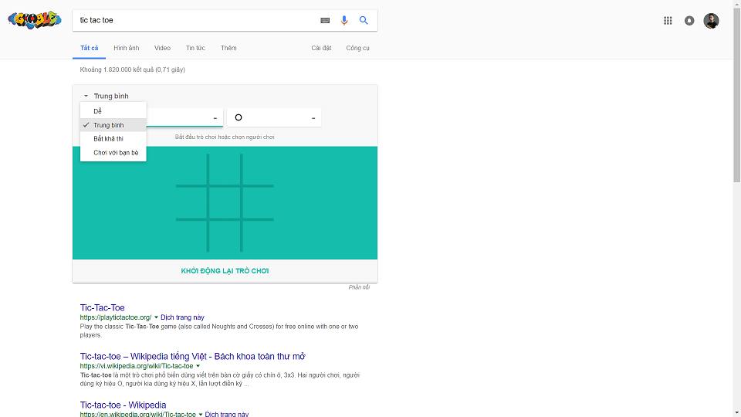Choose Chơi với bạn bè mode

pyautogui.click(x=113, y=153)
